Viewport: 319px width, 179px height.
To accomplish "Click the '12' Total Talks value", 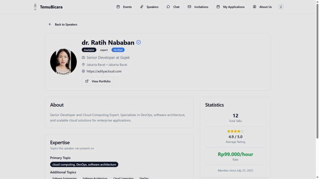I will point(235,116).
